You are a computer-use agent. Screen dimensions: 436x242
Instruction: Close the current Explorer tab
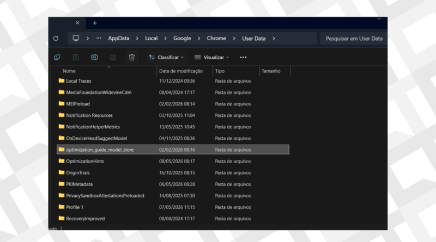[77, 23]
